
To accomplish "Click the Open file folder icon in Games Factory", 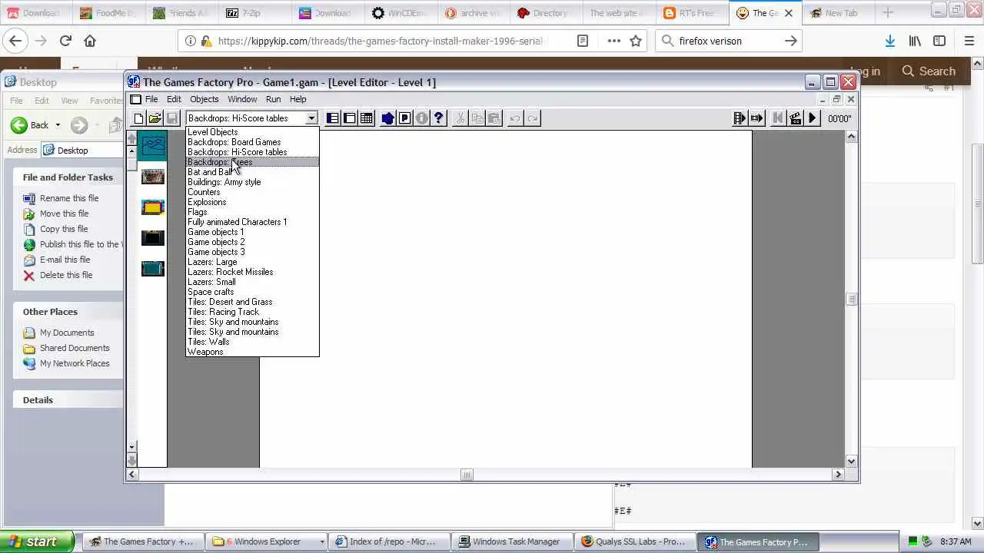I will [x=155, y=118].
